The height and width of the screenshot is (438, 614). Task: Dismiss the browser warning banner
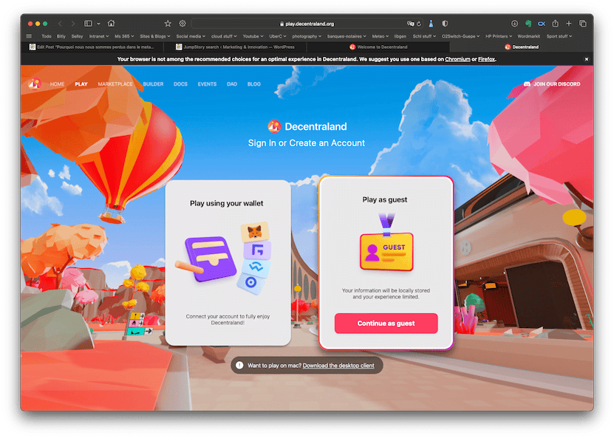(x=586, y=60)
